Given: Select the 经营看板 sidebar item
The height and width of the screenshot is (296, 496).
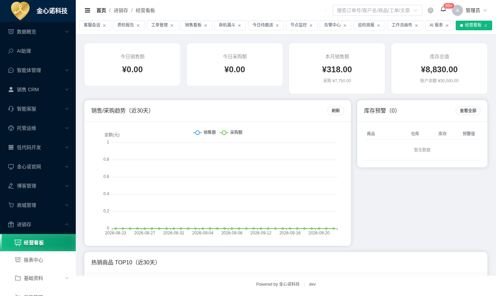Looking at the screenshot, I should tap(38, 243).
